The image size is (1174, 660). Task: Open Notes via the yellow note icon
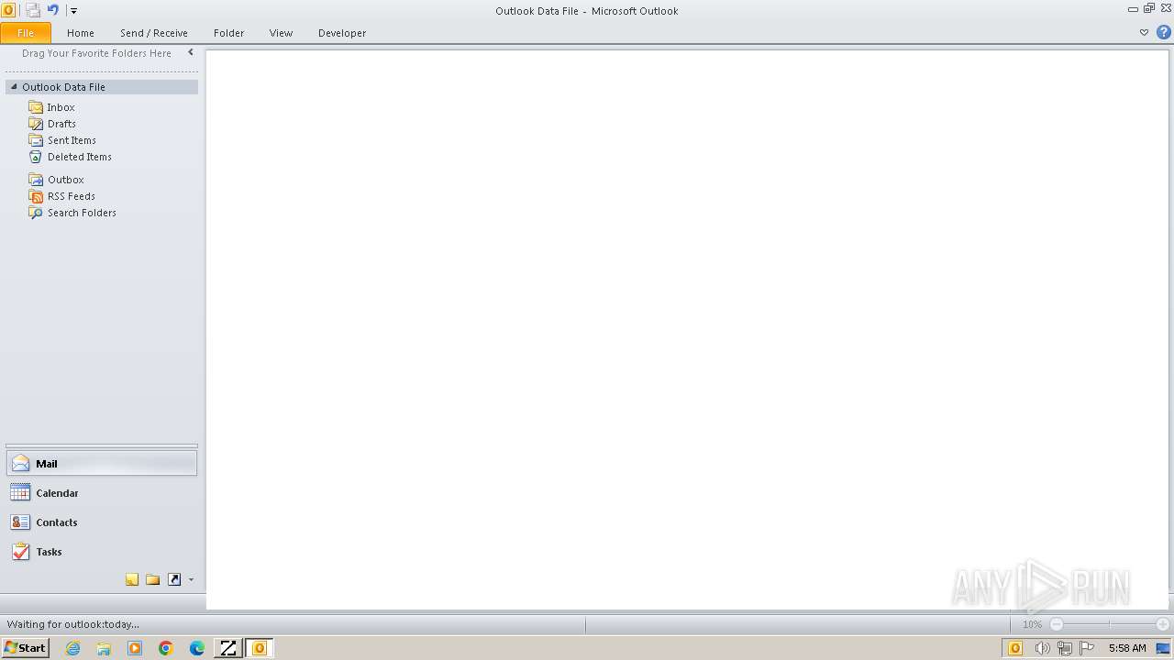click(132, 579)
